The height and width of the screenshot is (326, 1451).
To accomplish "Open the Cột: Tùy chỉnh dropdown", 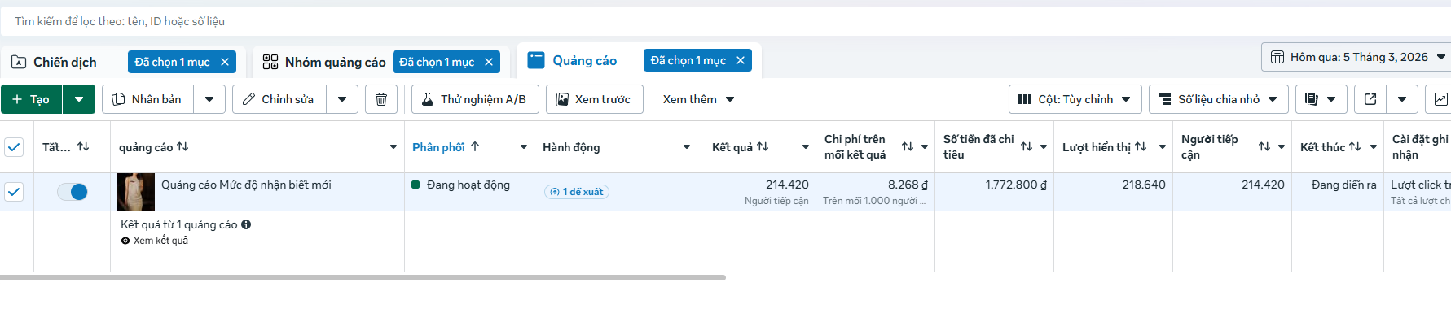I will tap(1075, 99).
